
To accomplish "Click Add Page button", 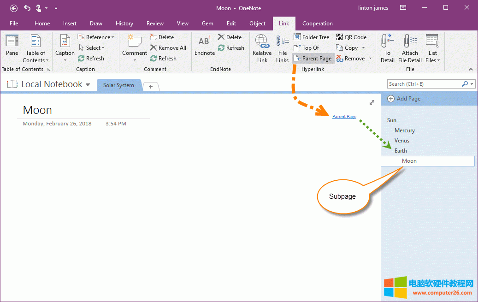I will click(x=404, y=99).
